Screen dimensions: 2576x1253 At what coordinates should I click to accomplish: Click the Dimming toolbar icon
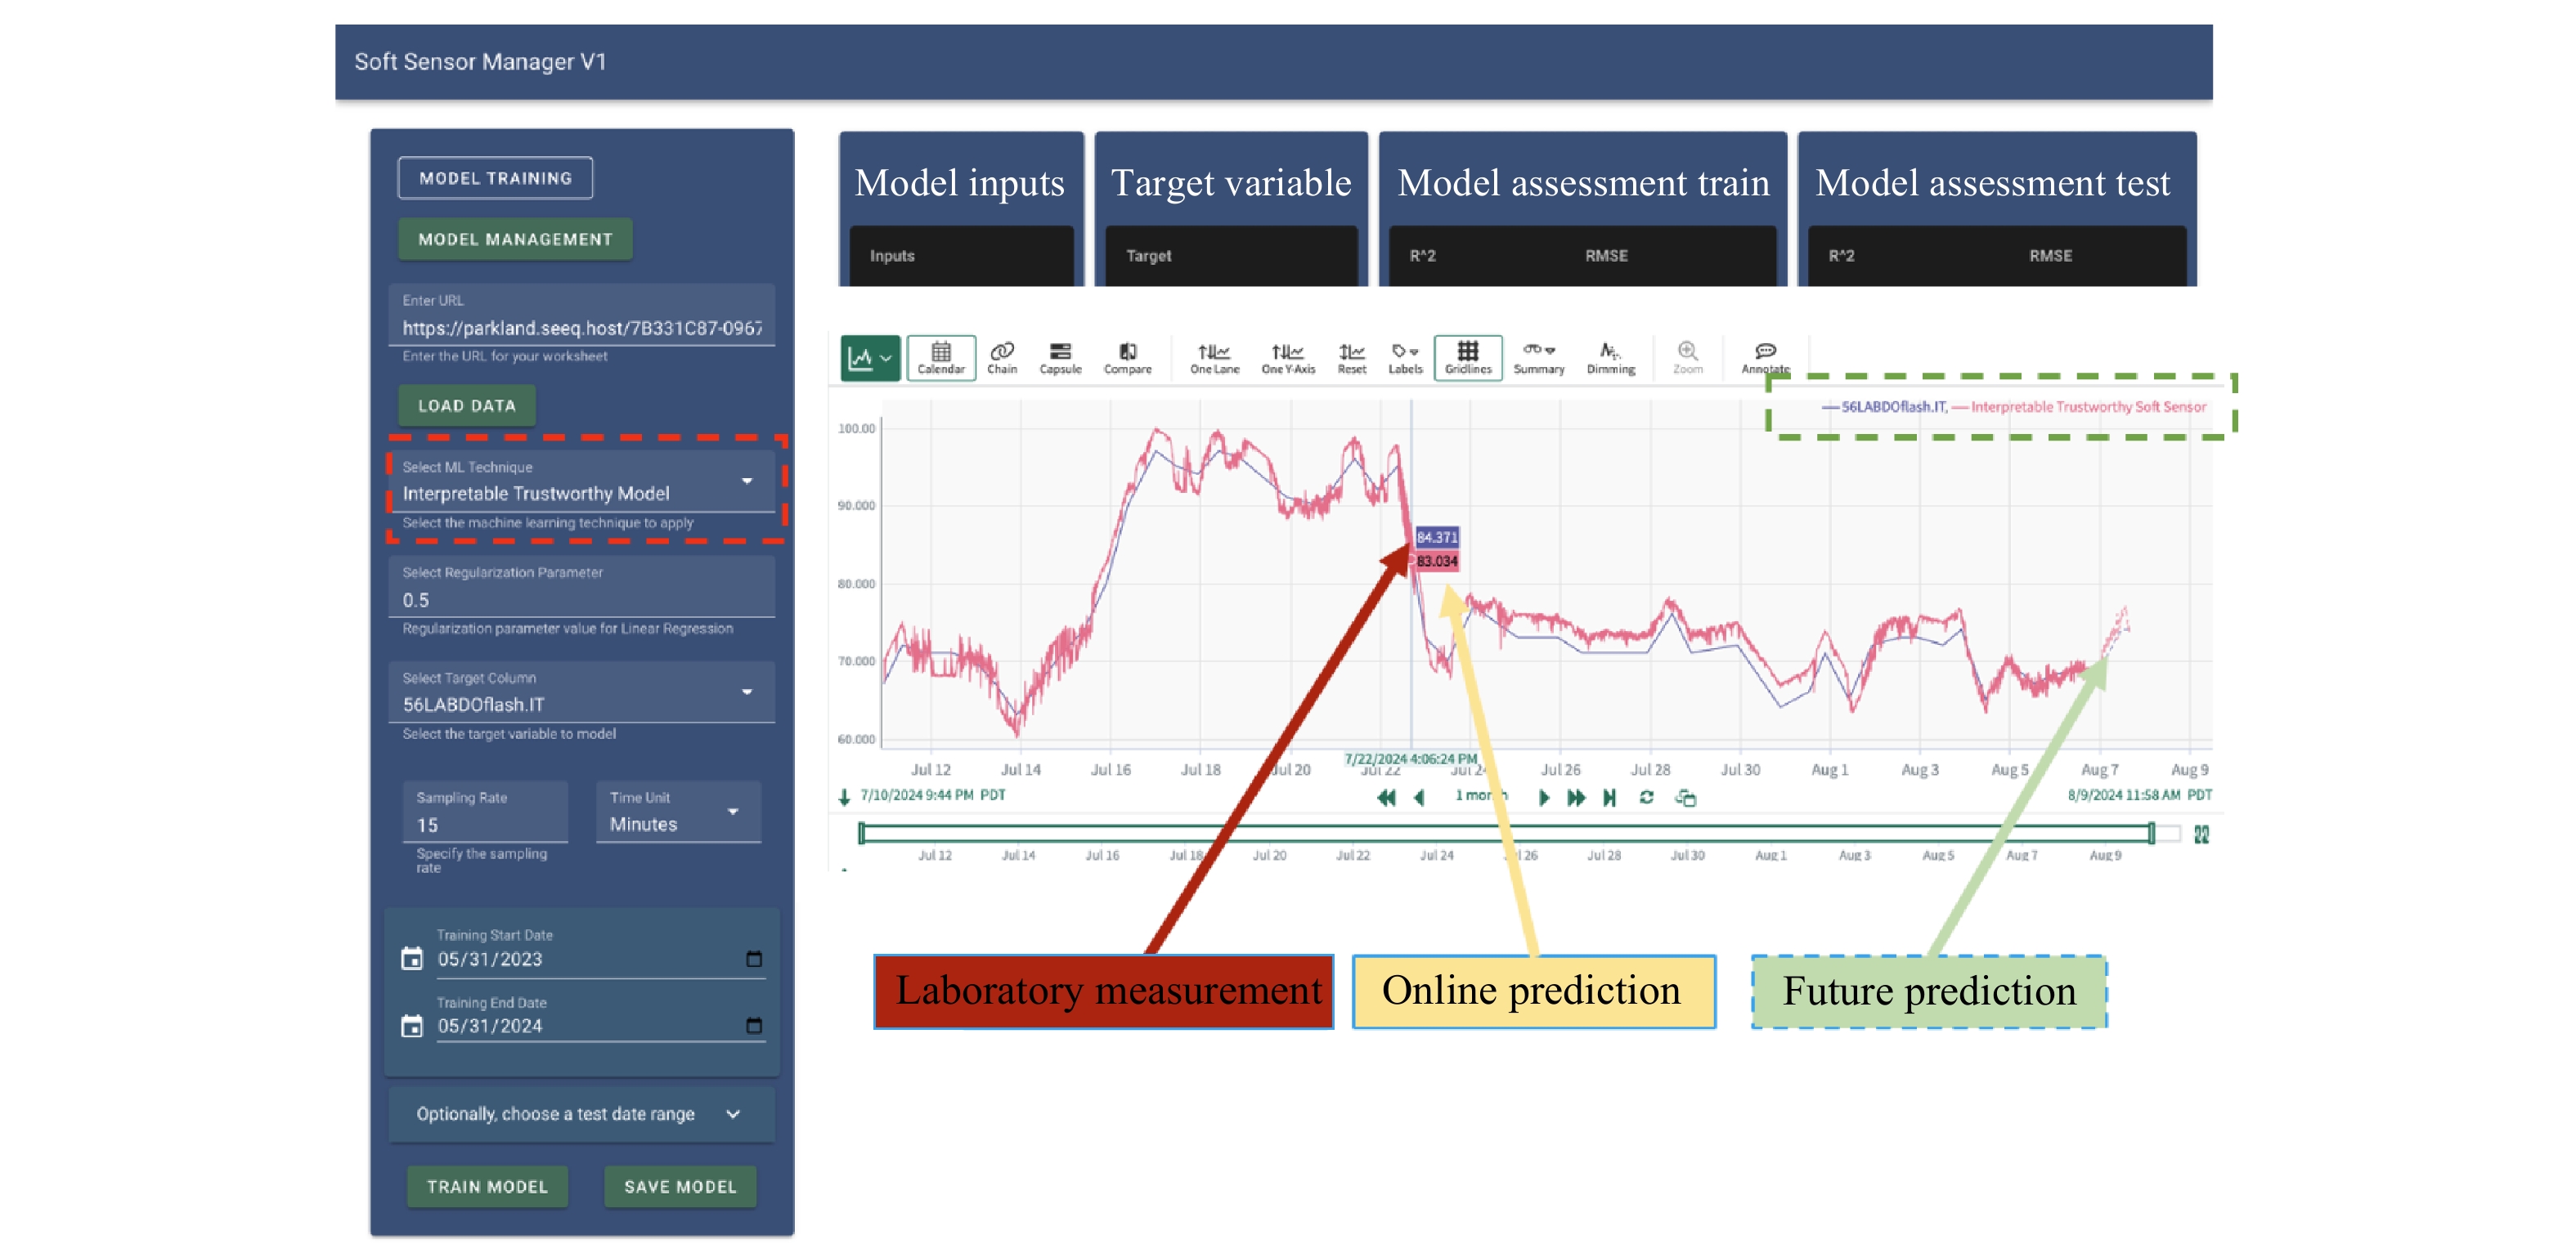[x=1610, y=356]
